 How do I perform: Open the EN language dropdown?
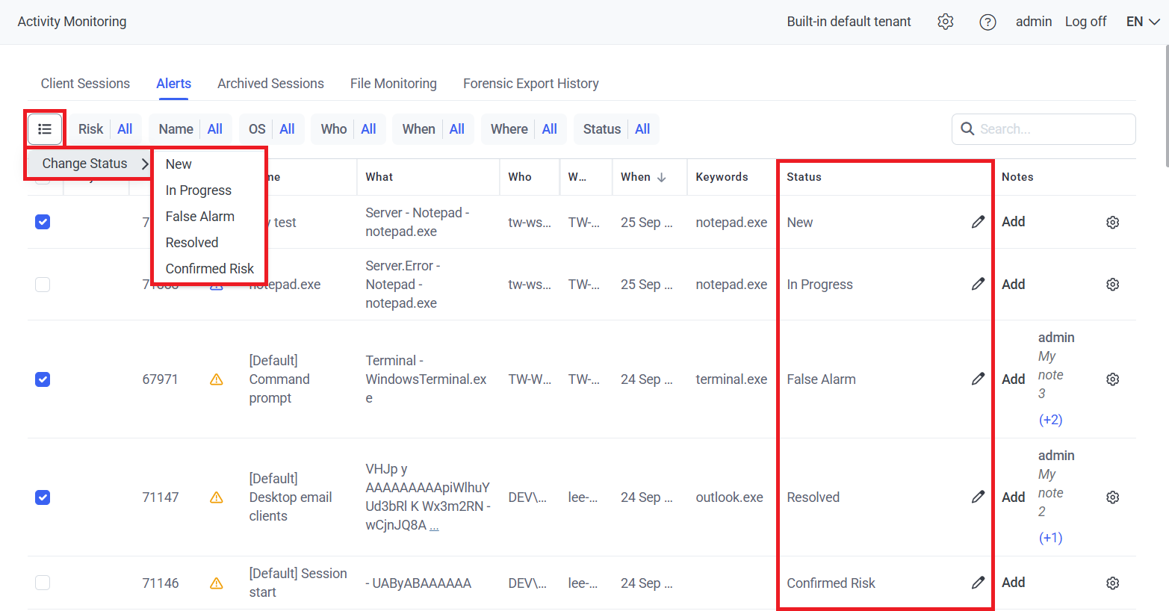[x=1142, y=22]
